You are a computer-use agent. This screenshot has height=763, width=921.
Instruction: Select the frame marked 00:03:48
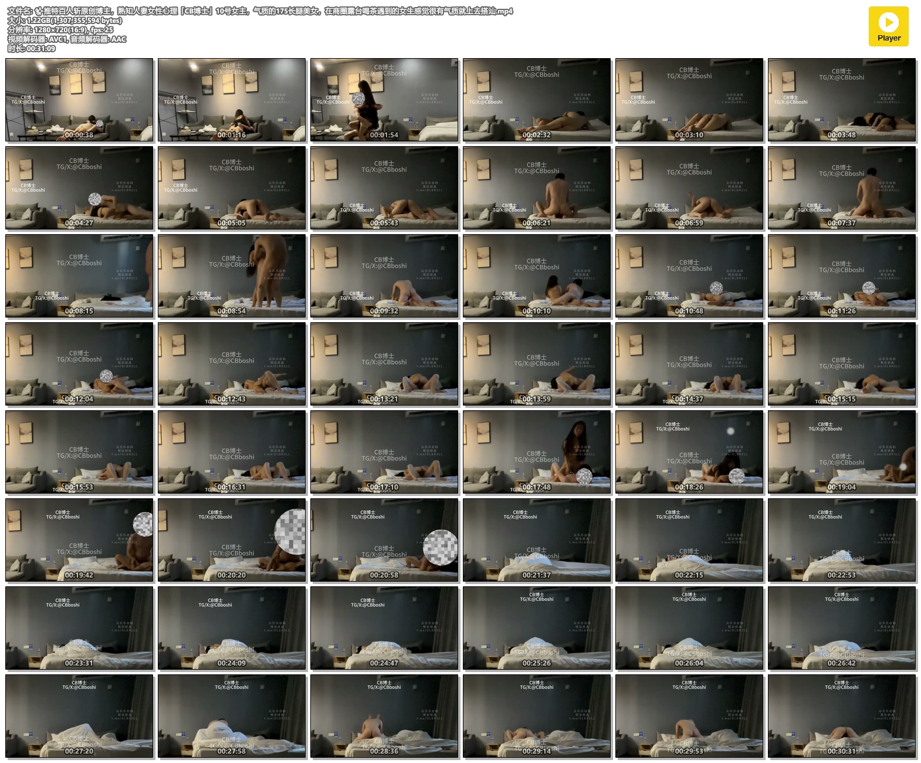tap(841, 100)
